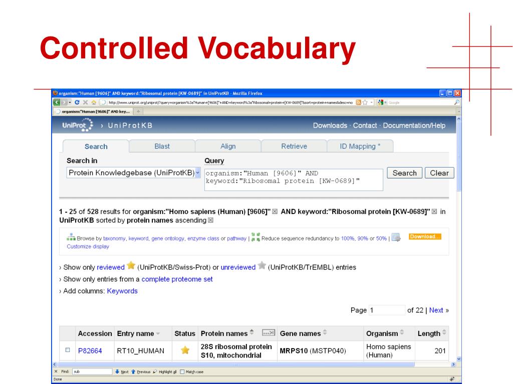Browse by gene ontology link
Screen dimensions: 513x384
click(x=168, y=238)
